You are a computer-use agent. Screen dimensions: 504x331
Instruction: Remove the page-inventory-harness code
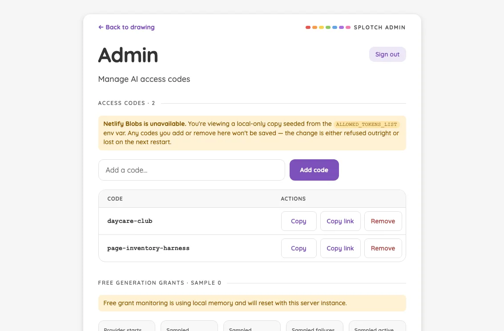coord(383,248)
